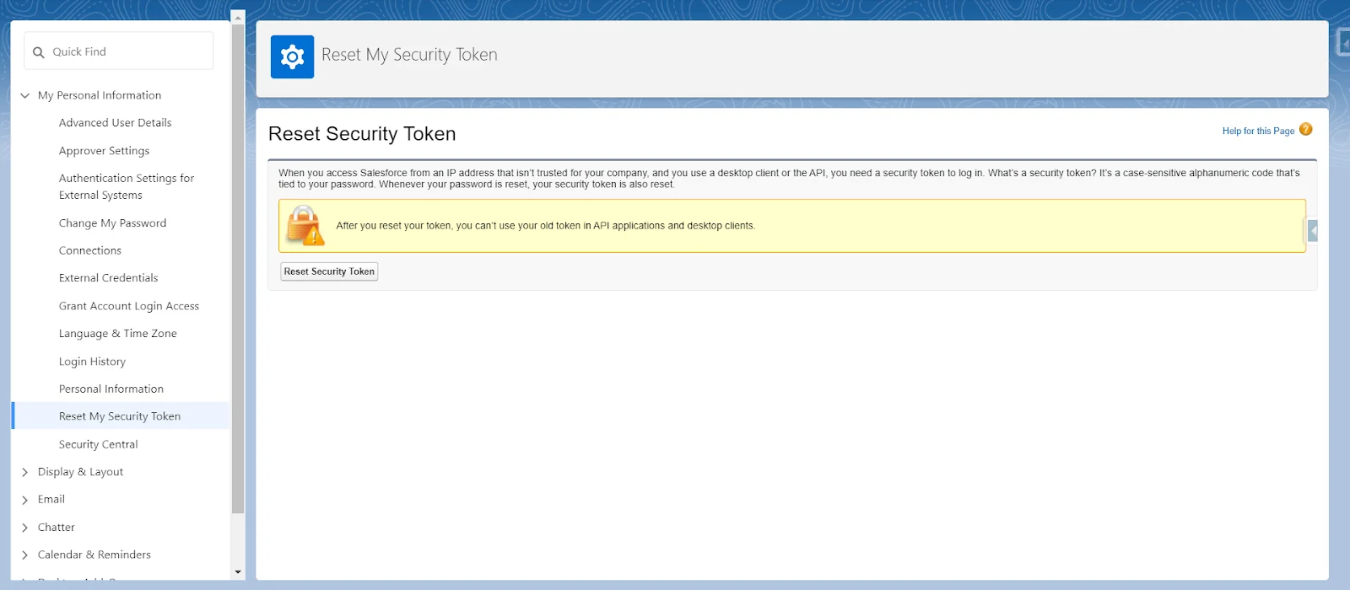Open Authentication Settings for External Systems

point(127,186)
